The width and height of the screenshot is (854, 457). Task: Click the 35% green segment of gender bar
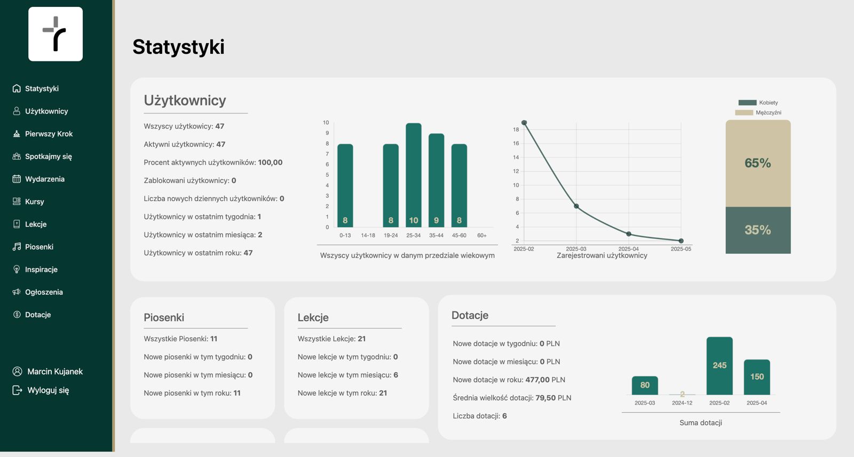coord(758,230)
